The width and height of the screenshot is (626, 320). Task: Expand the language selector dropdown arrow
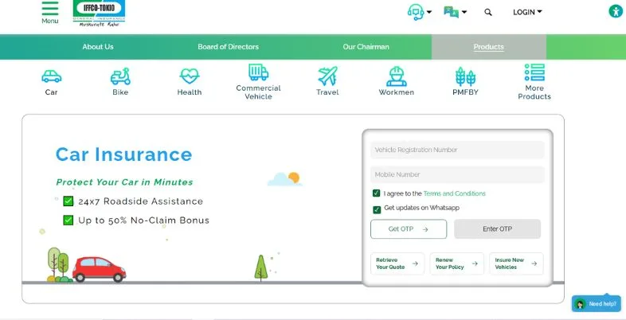(464, 12)
